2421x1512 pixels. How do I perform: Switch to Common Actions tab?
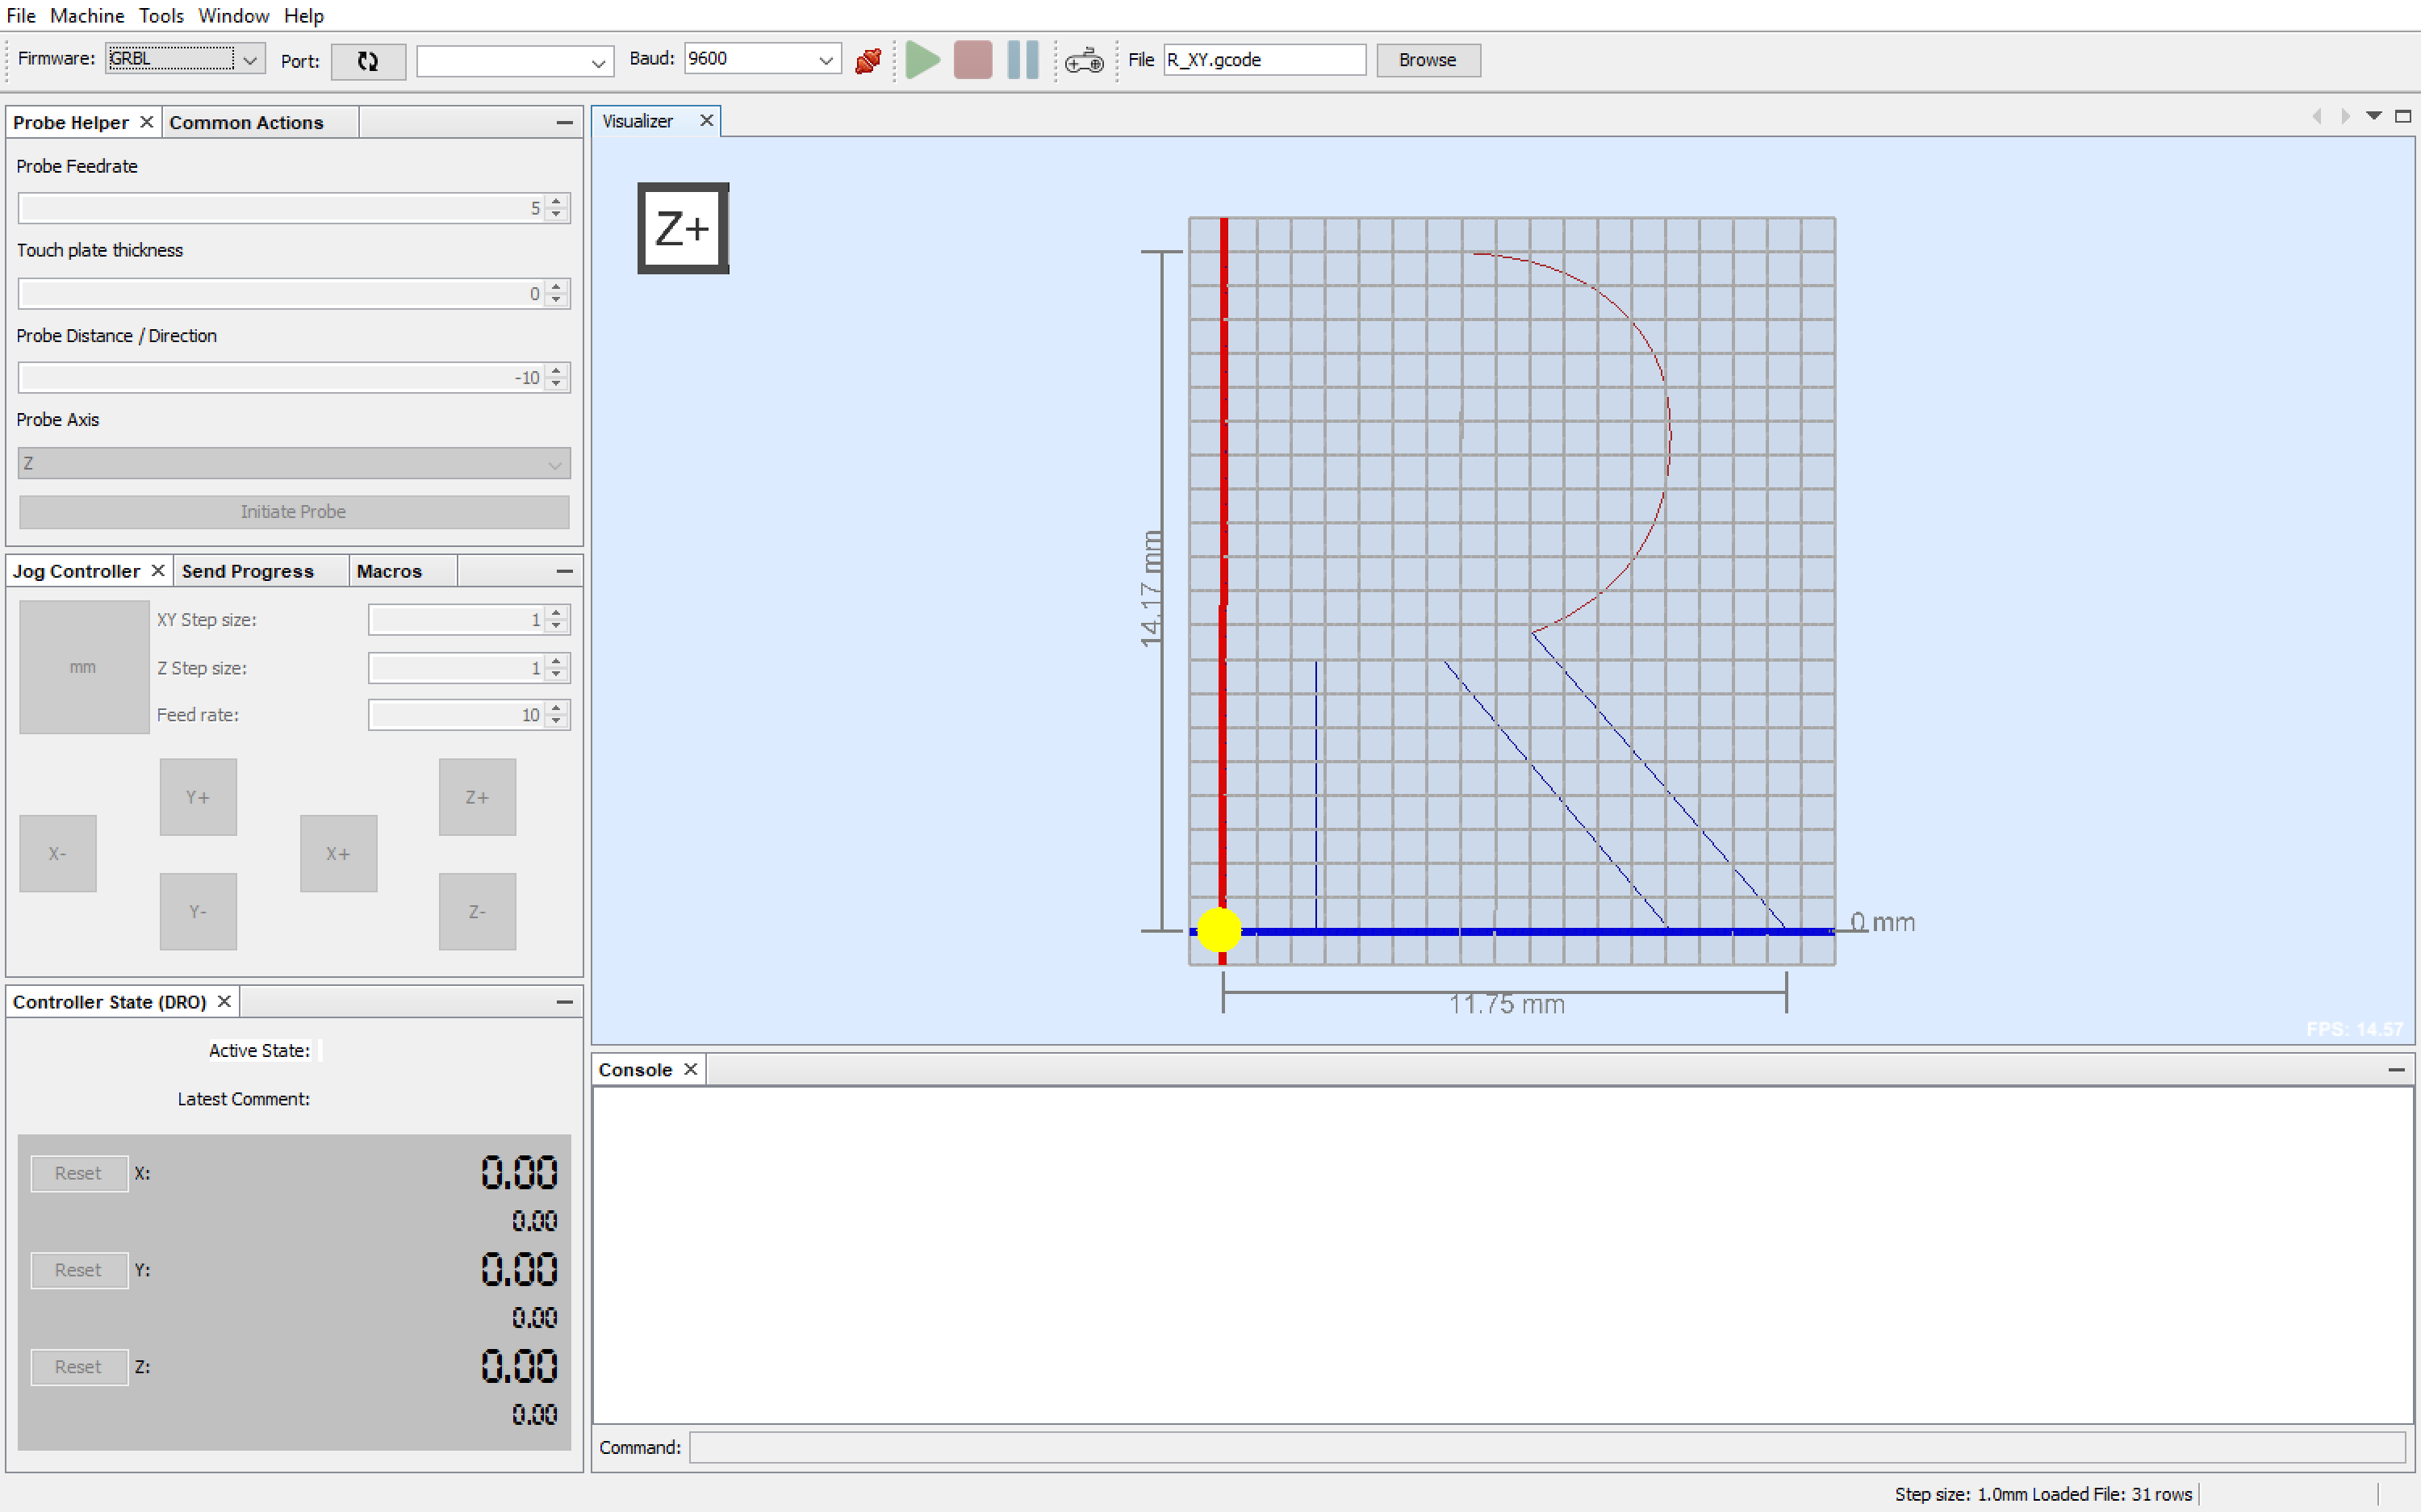pos(246,122)
